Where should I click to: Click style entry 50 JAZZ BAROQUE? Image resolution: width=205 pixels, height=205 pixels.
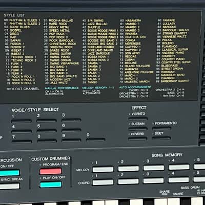(96, 53)
